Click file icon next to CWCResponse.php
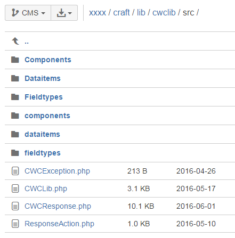The height and width of the screenshot is (238, 235). (15, 206)
